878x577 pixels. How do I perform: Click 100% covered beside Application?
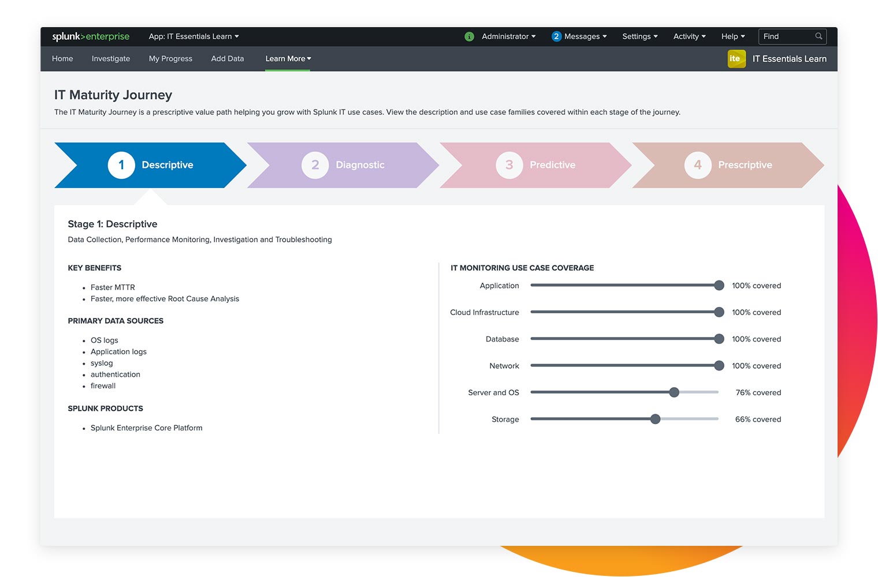757,286
